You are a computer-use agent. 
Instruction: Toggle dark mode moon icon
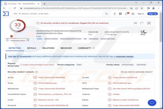tap(133, 14)
